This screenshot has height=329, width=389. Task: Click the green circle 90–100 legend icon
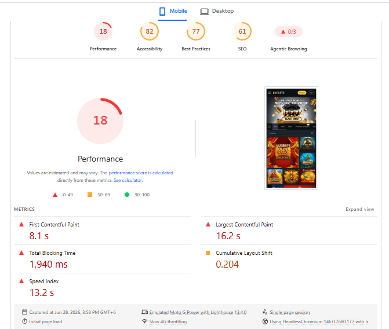click(127, 195)
